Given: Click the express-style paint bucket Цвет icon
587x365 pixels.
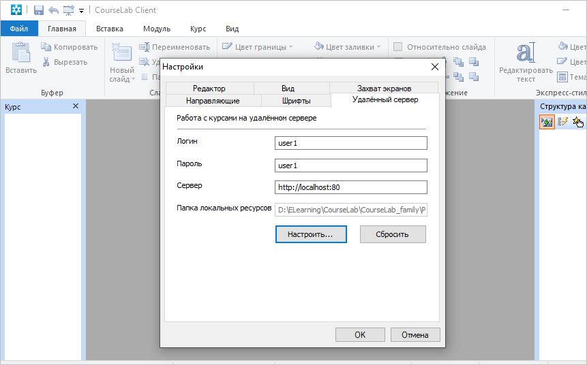Looking at the screenshot, I should tap(562, 46).
